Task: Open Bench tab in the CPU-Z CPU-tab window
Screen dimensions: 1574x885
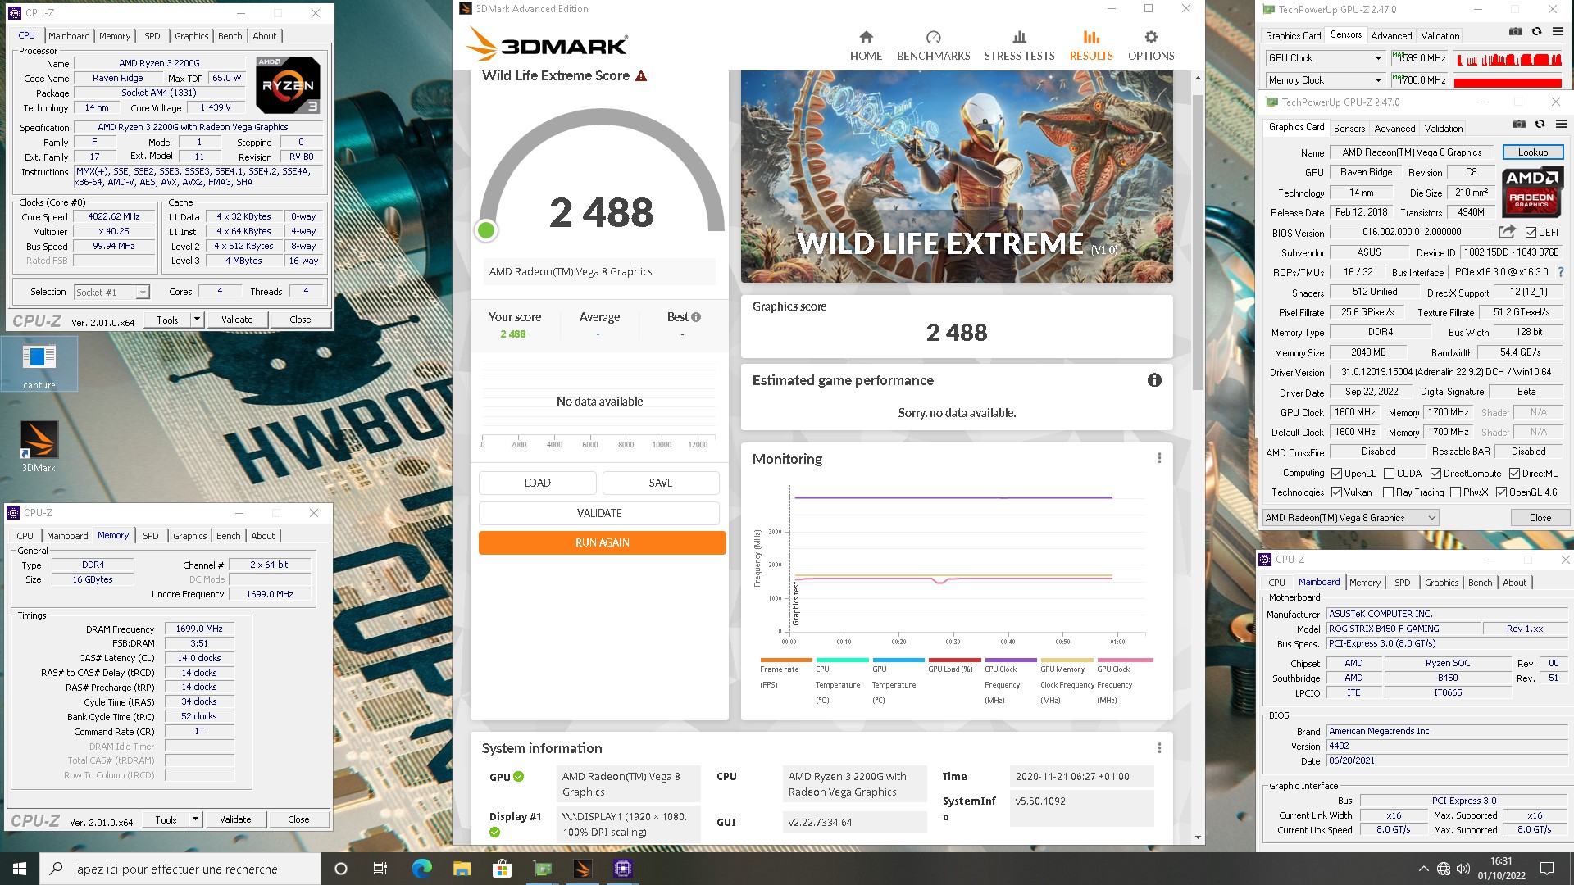Action: click(230, 36)
